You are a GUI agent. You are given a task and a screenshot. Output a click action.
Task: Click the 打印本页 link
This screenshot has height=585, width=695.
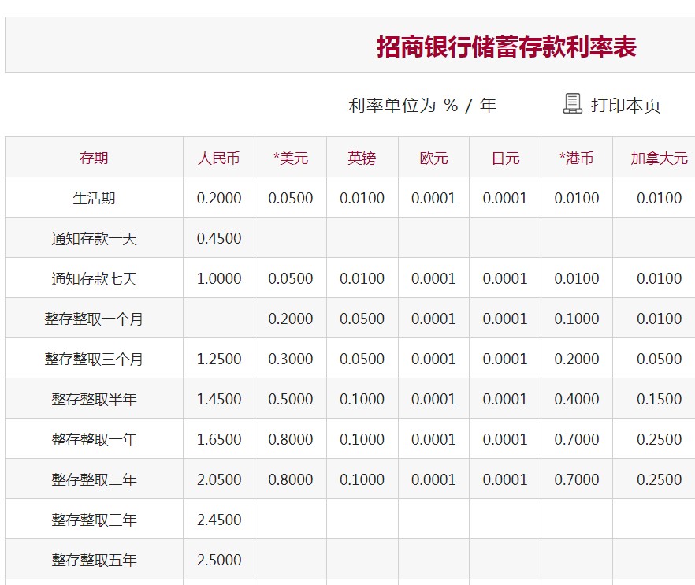tap(626, 106)
